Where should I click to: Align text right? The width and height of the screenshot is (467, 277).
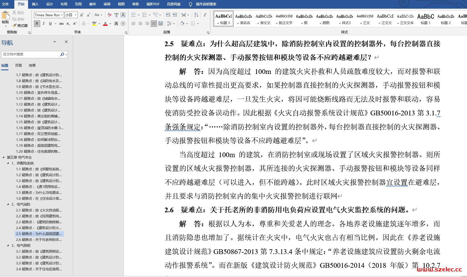pos(147,24)
